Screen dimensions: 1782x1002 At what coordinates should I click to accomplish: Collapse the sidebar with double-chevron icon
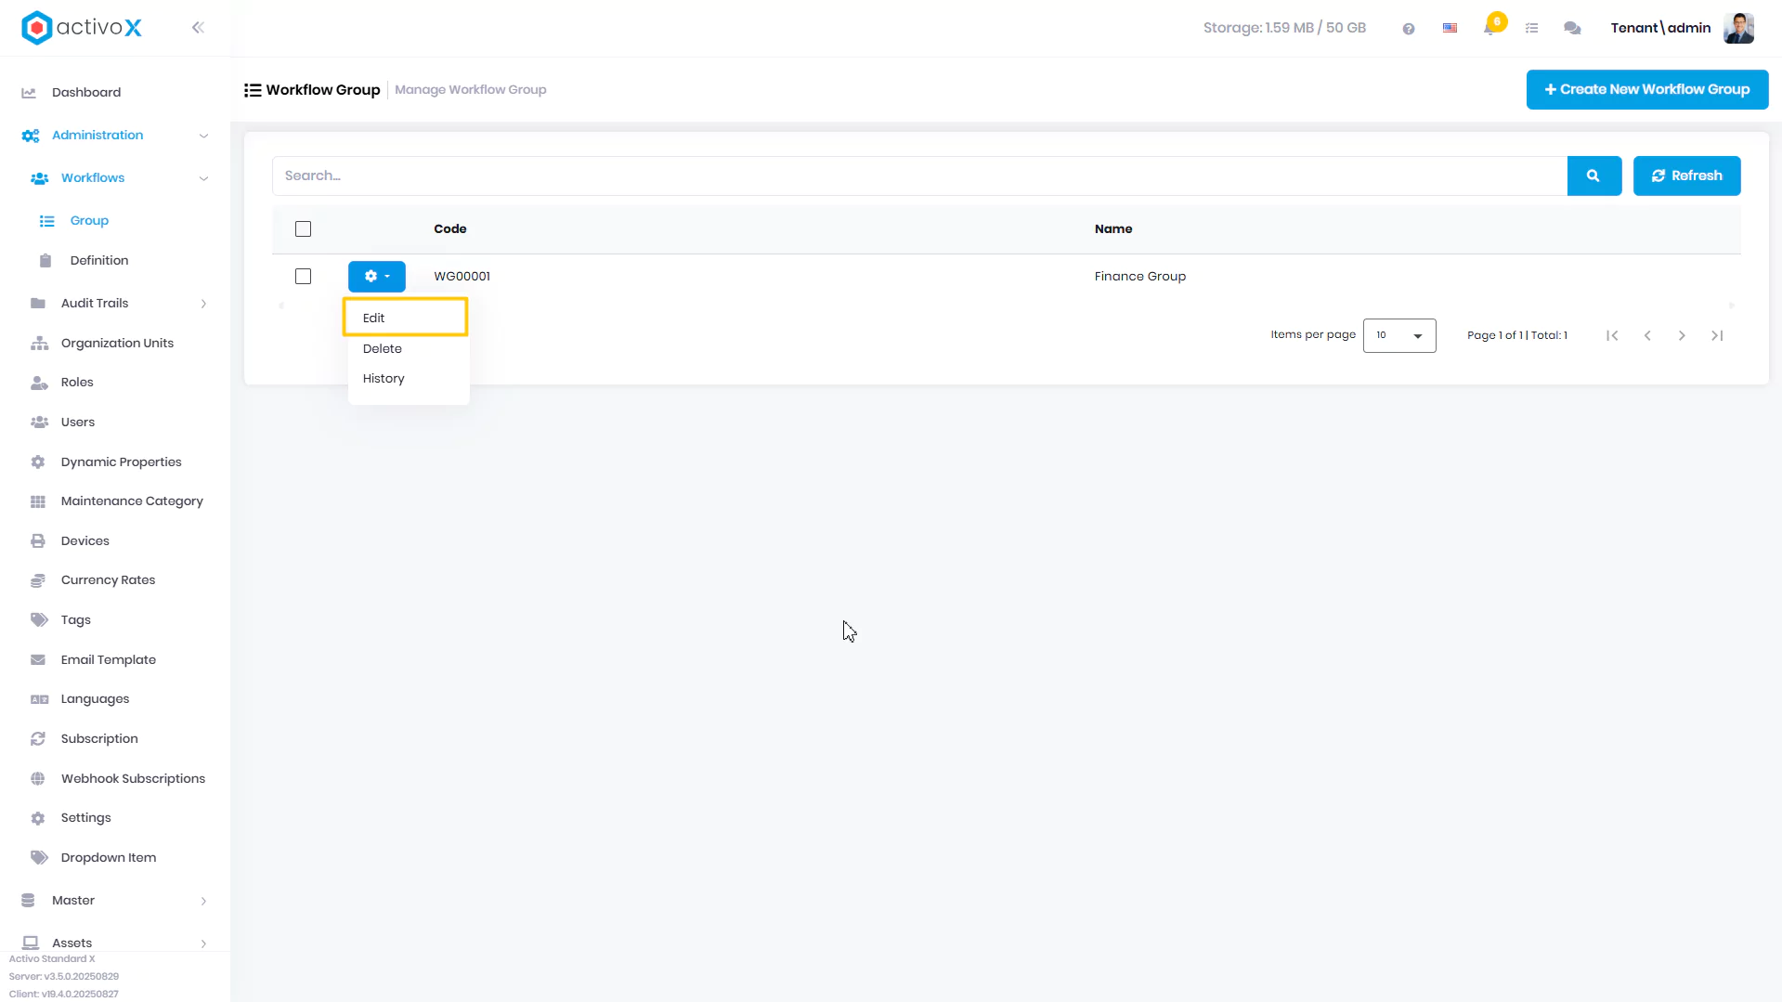[198, 28]
